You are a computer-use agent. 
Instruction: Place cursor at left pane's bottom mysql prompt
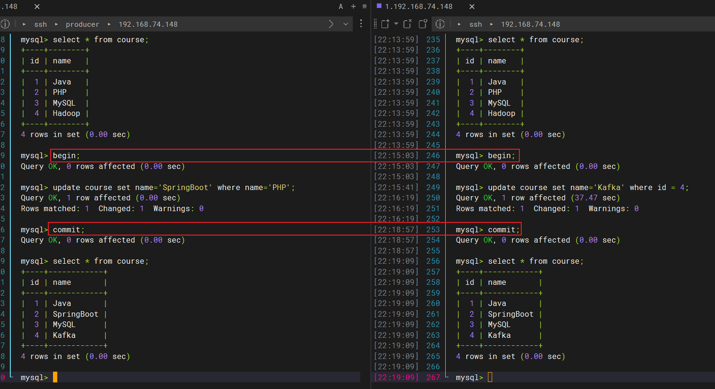tap(55, 377)
